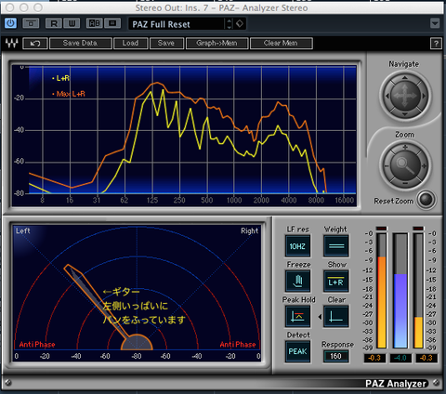The width and height of the screenshot is (446, 394).
Task: Navigate down using the Navigate pad arrow
Action: 405,114
